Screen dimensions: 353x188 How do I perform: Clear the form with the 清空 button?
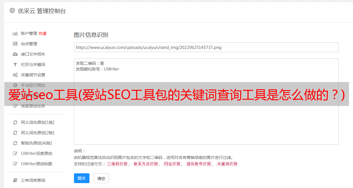coord(101,178)
